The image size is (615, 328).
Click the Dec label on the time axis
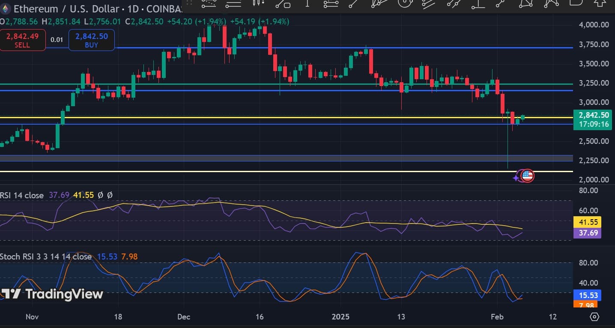point(184,317)
